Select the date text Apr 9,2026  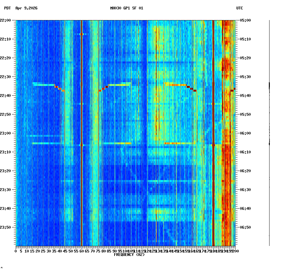[x=27, y=8]
